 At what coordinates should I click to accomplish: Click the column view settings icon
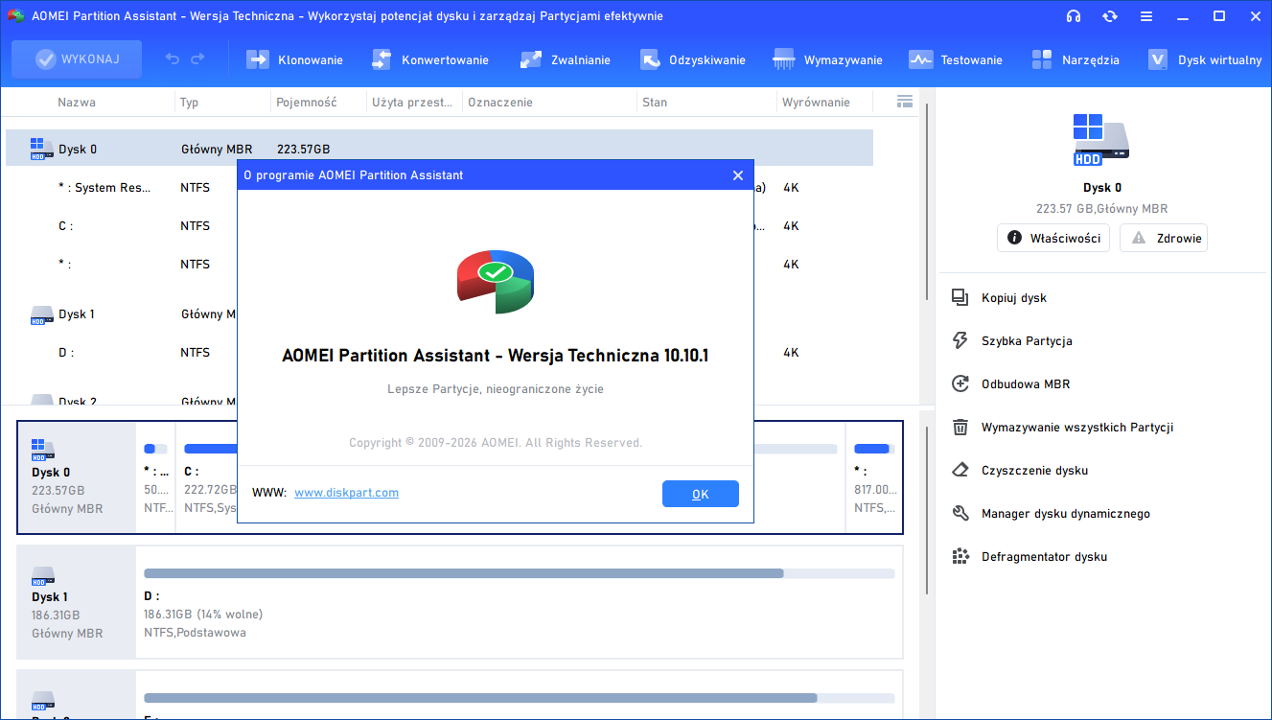click(904, 102)
